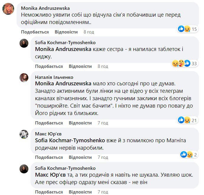Click the '8 год' timestamp on top comment
The width and height of the screenshot is (204, 195).
point(89,32)
